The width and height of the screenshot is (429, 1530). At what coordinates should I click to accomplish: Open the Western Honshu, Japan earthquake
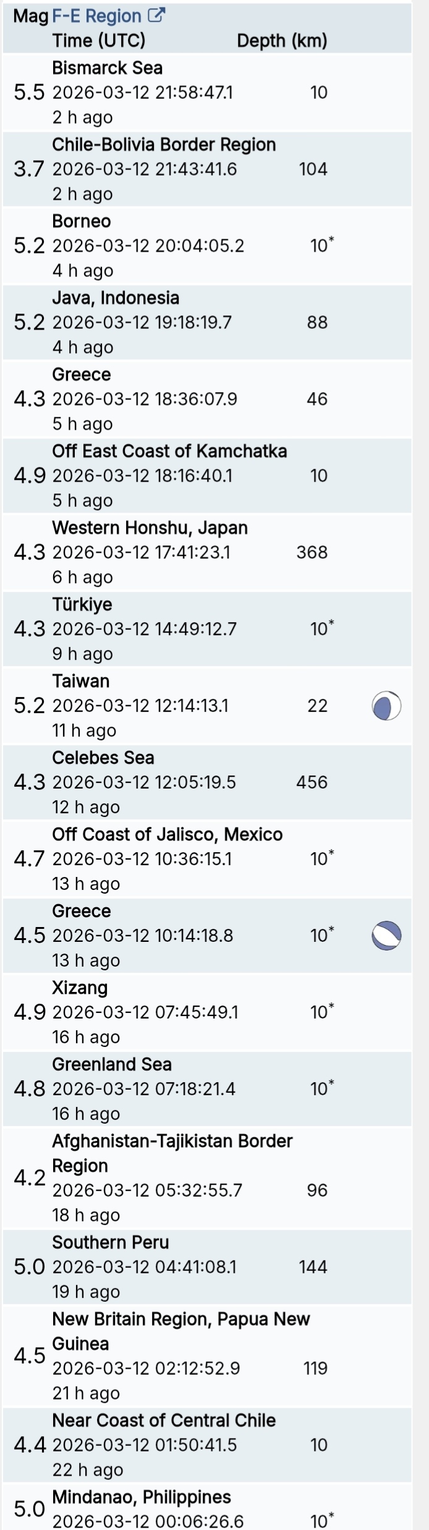click(x=150, y=528)
